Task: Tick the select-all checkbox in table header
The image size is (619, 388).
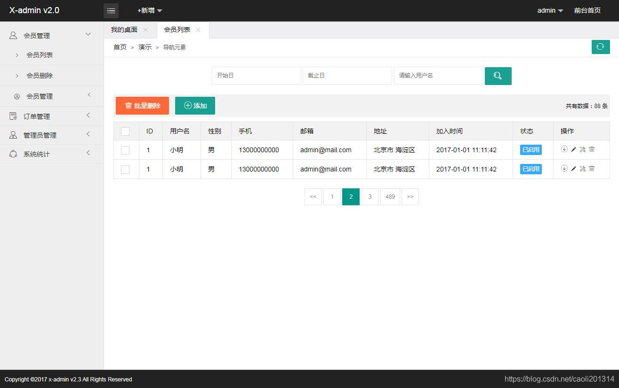Action: (x=125, y=131)
